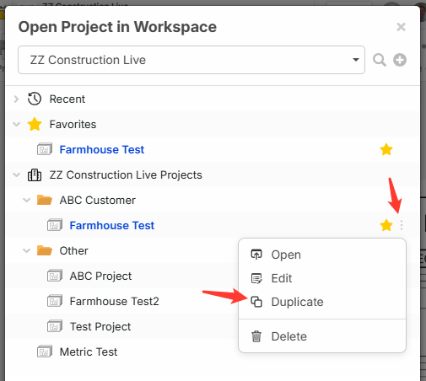Close the Open Project in Workspace dialog

click(x=401, y=27)
